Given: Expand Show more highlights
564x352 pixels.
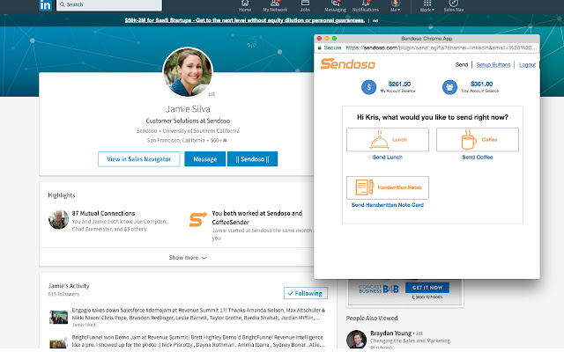Looking at the screenshot, I should pyautogui.click(x=188, y=258).
